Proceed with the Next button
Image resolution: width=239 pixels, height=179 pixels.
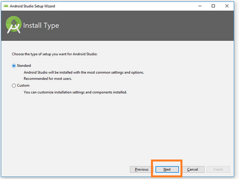point(167,169)
